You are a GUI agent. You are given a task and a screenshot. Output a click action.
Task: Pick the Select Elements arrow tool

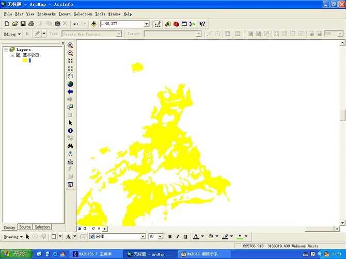click(x=70, y=123)
